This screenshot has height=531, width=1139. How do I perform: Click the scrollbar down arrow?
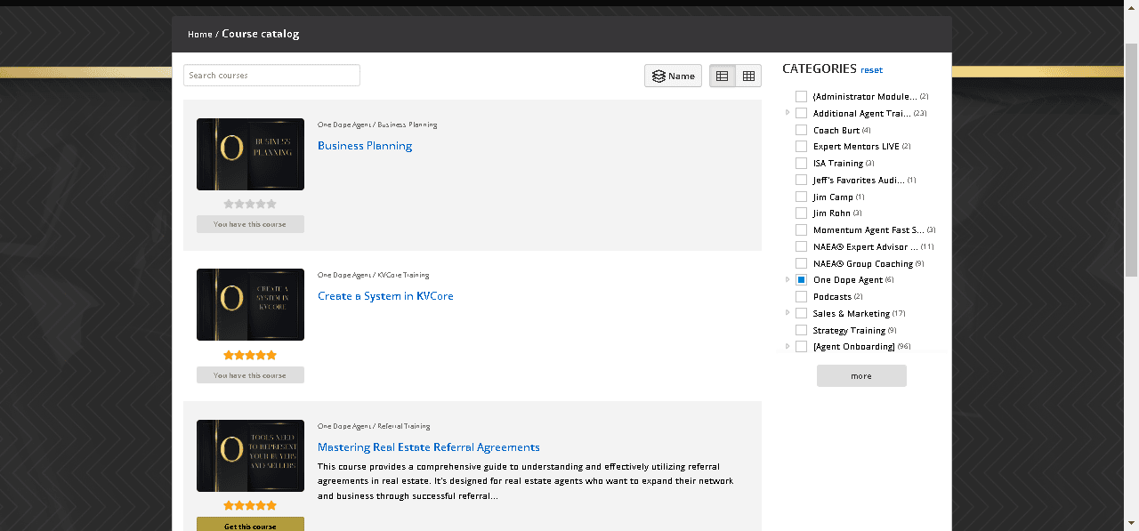pos(1132,524)
